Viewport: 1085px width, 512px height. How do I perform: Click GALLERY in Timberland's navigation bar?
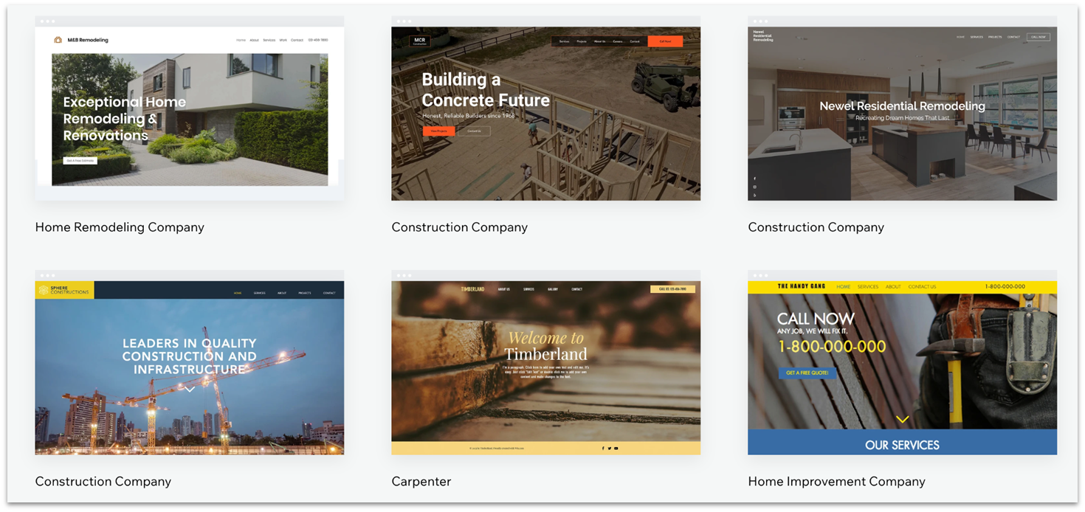[554, 288]
